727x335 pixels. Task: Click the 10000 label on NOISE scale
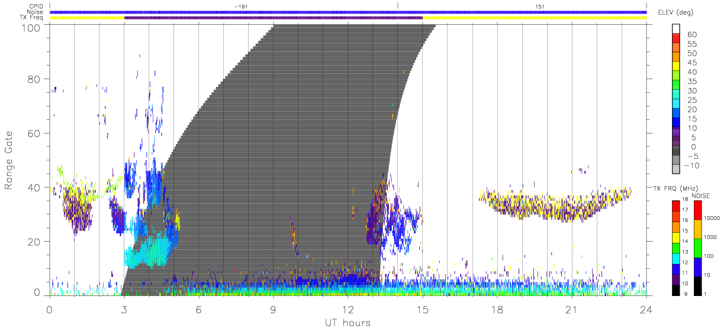[713, 218]
